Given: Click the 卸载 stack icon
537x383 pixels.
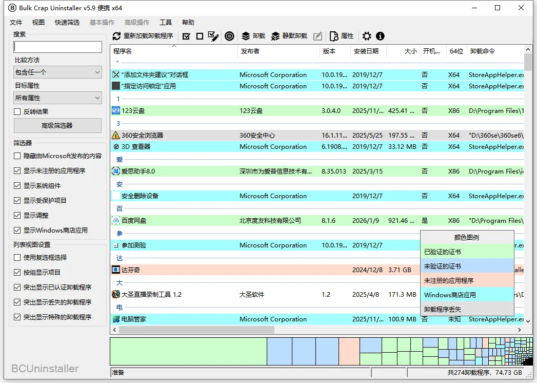Looking at the screenshot, I should (246, 36).
